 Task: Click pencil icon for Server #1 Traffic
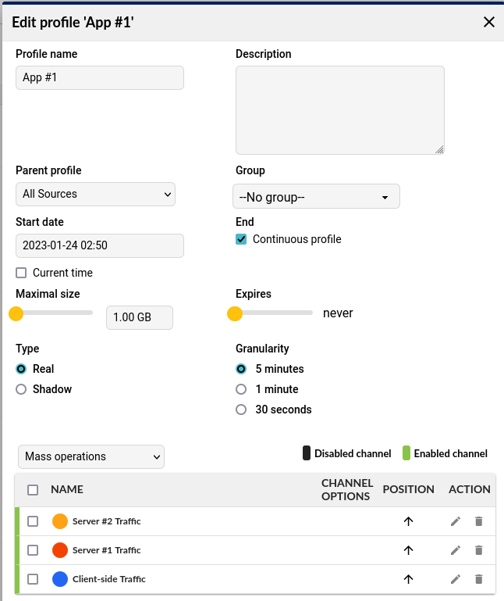tap(456, 550)
